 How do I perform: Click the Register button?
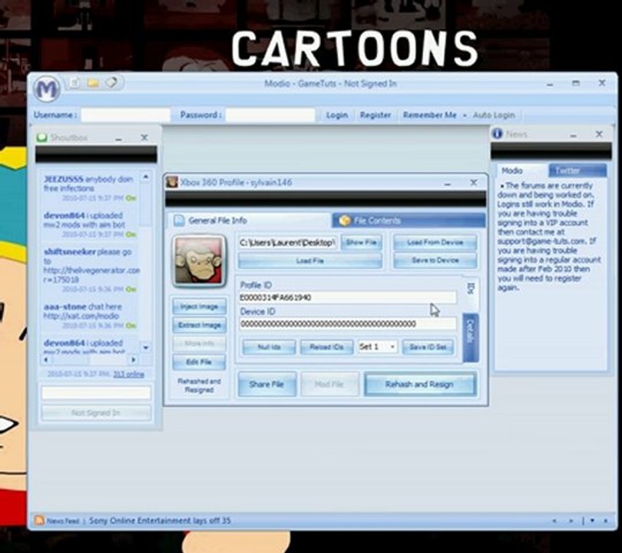(x=375, y=115)
